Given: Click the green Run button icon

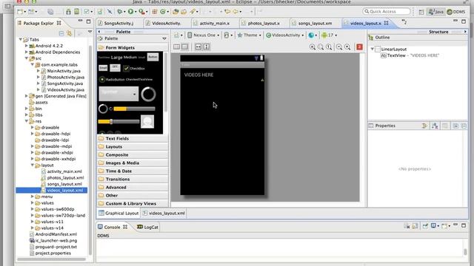Looking at the screenshot, I should (x=130, y=12).
